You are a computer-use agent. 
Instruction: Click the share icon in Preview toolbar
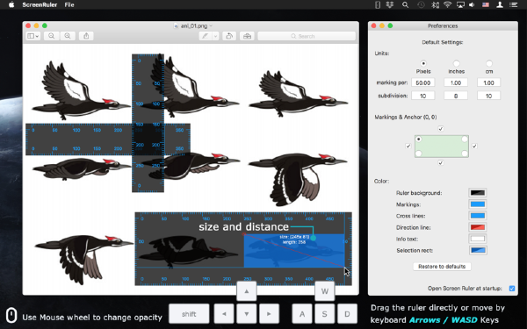86,36
